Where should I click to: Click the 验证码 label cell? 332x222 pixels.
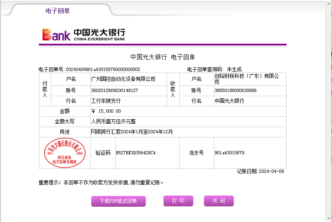pyautogui.click(x=103, y=153)
